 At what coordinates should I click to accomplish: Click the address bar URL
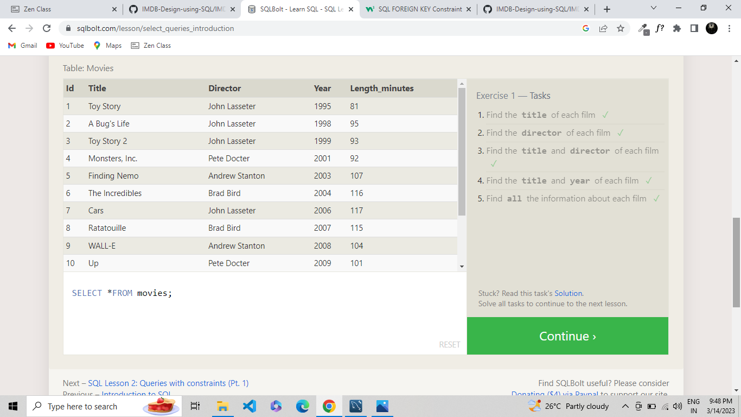pos(155,28)
